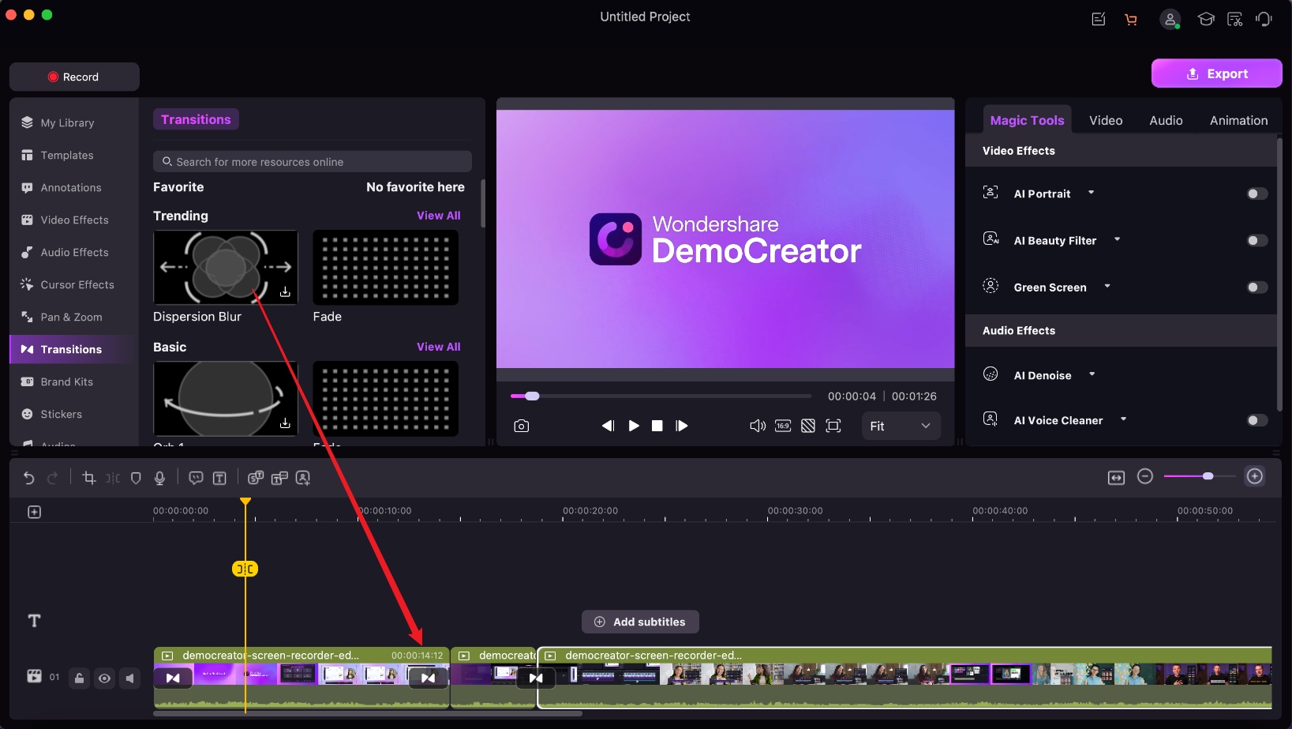
Task: Zoom out the timeline with minus button
Action: point(1145,476)
